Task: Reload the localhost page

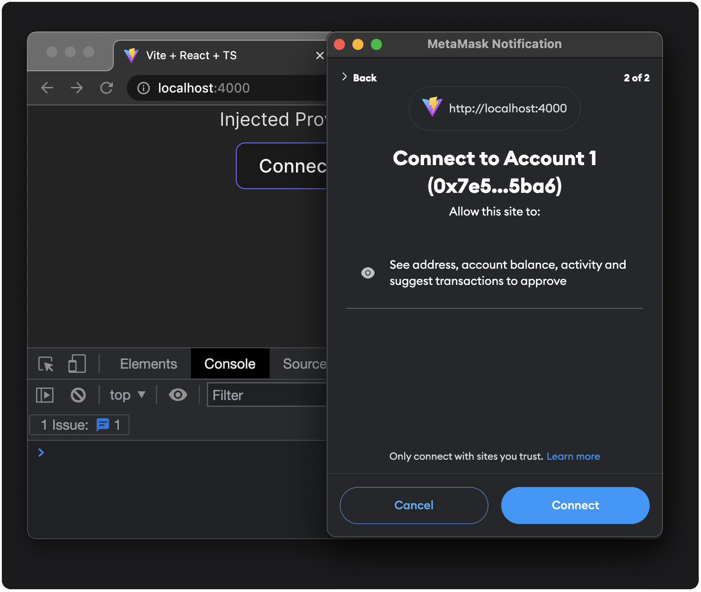Action: [x=107, y=88]
